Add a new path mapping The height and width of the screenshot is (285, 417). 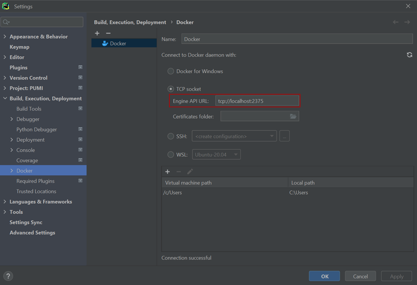tap(168, 172)
